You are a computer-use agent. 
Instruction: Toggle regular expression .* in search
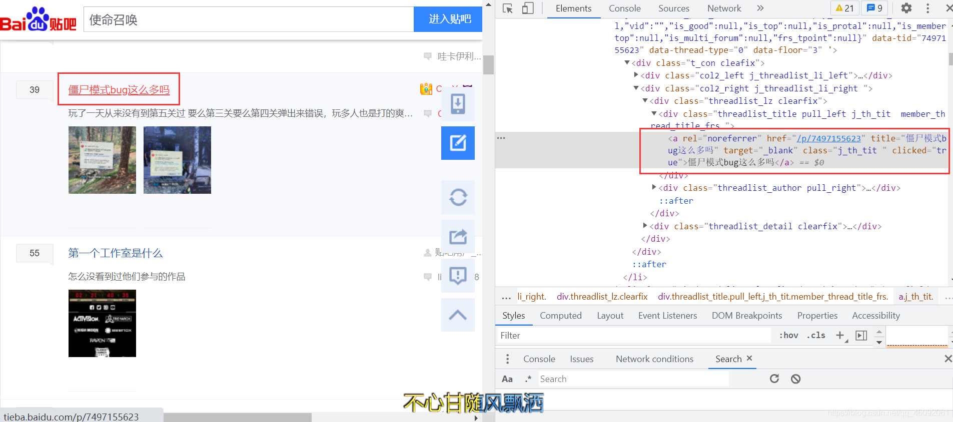(x=527, y=379)
